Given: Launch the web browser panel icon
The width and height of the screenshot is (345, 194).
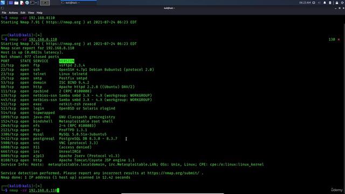Looking at the screenshot, I should click(27, 3).
